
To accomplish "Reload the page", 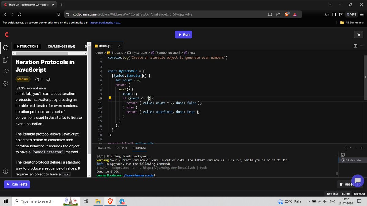I will coord(20,14).
